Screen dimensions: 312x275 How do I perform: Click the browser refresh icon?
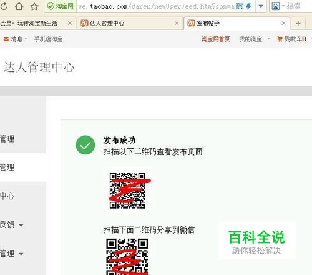point(4,6)
